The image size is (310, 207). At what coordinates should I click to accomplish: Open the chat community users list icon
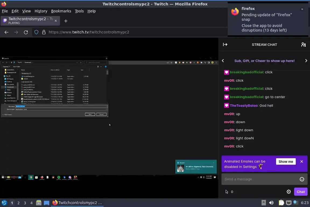[x=304, y=44]
